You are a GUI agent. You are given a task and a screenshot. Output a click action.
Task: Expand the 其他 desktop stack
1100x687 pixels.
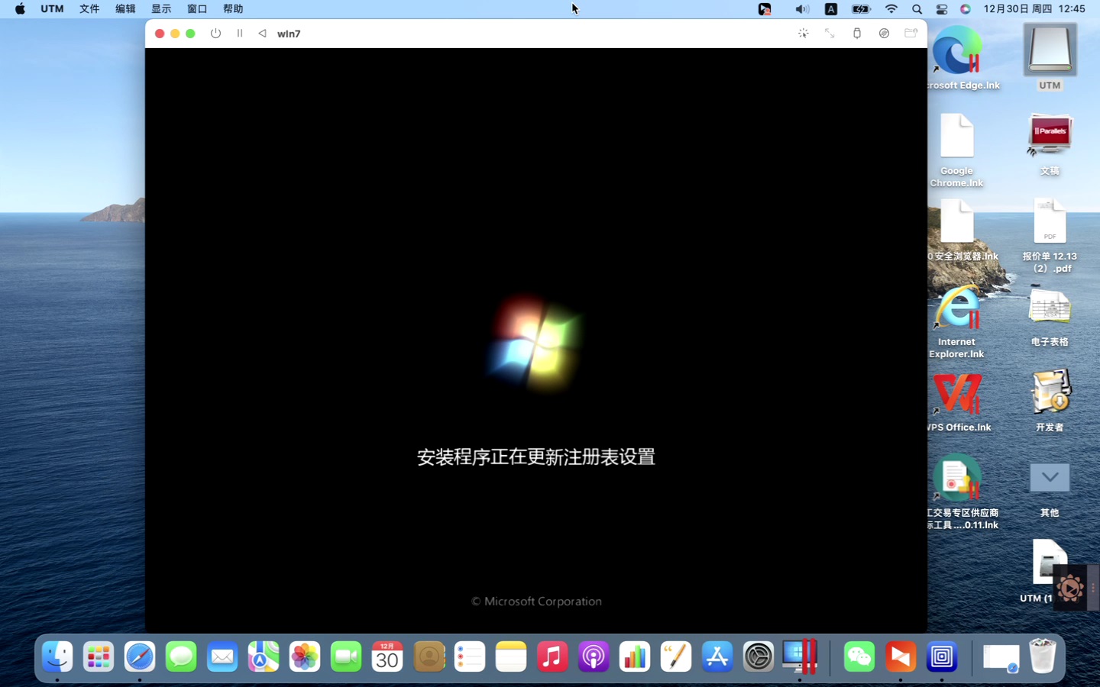tap(1050, 478)
